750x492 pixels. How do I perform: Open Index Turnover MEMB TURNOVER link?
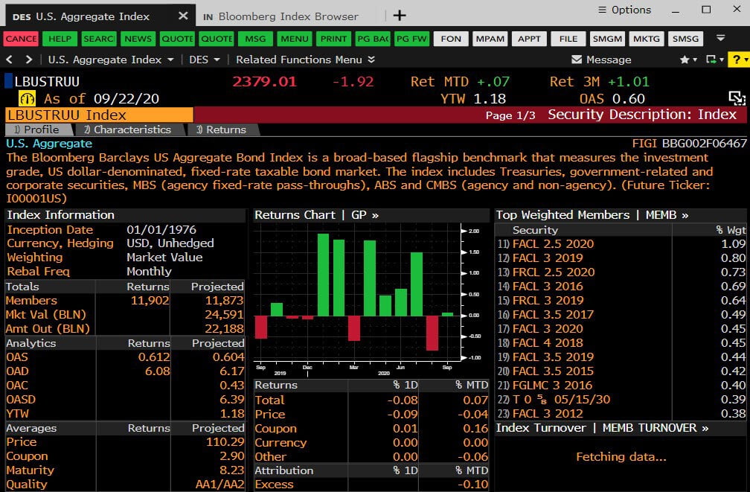[655, 428]
